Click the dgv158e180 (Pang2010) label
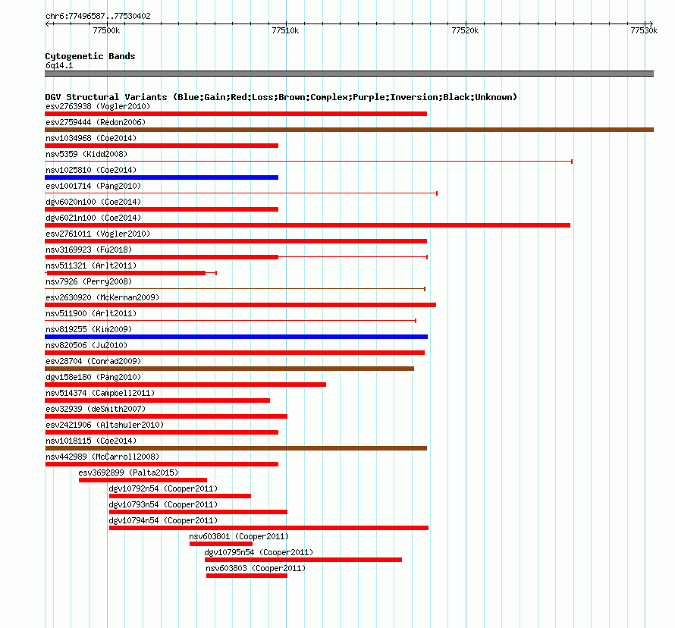The height and width of the screenshot is (628, 675). [93, 377]
